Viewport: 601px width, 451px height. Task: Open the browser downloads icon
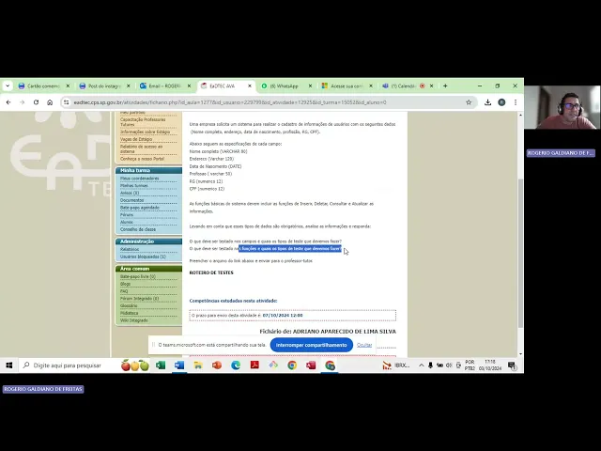(x=487, y=102)
